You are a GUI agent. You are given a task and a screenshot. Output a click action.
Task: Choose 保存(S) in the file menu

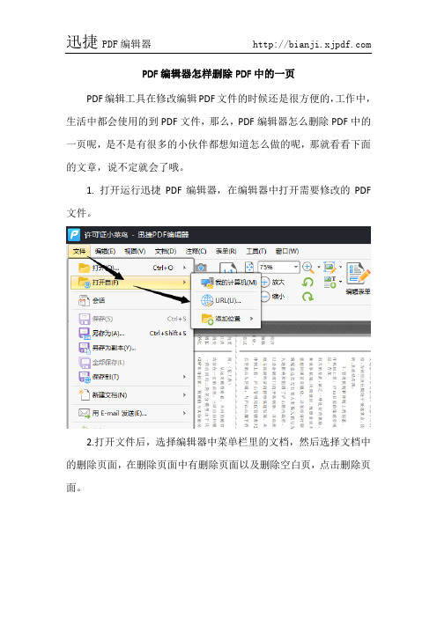pos(131,319)
